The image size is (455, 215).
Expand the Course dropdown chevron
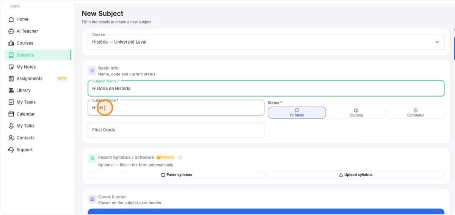point(437,42)
